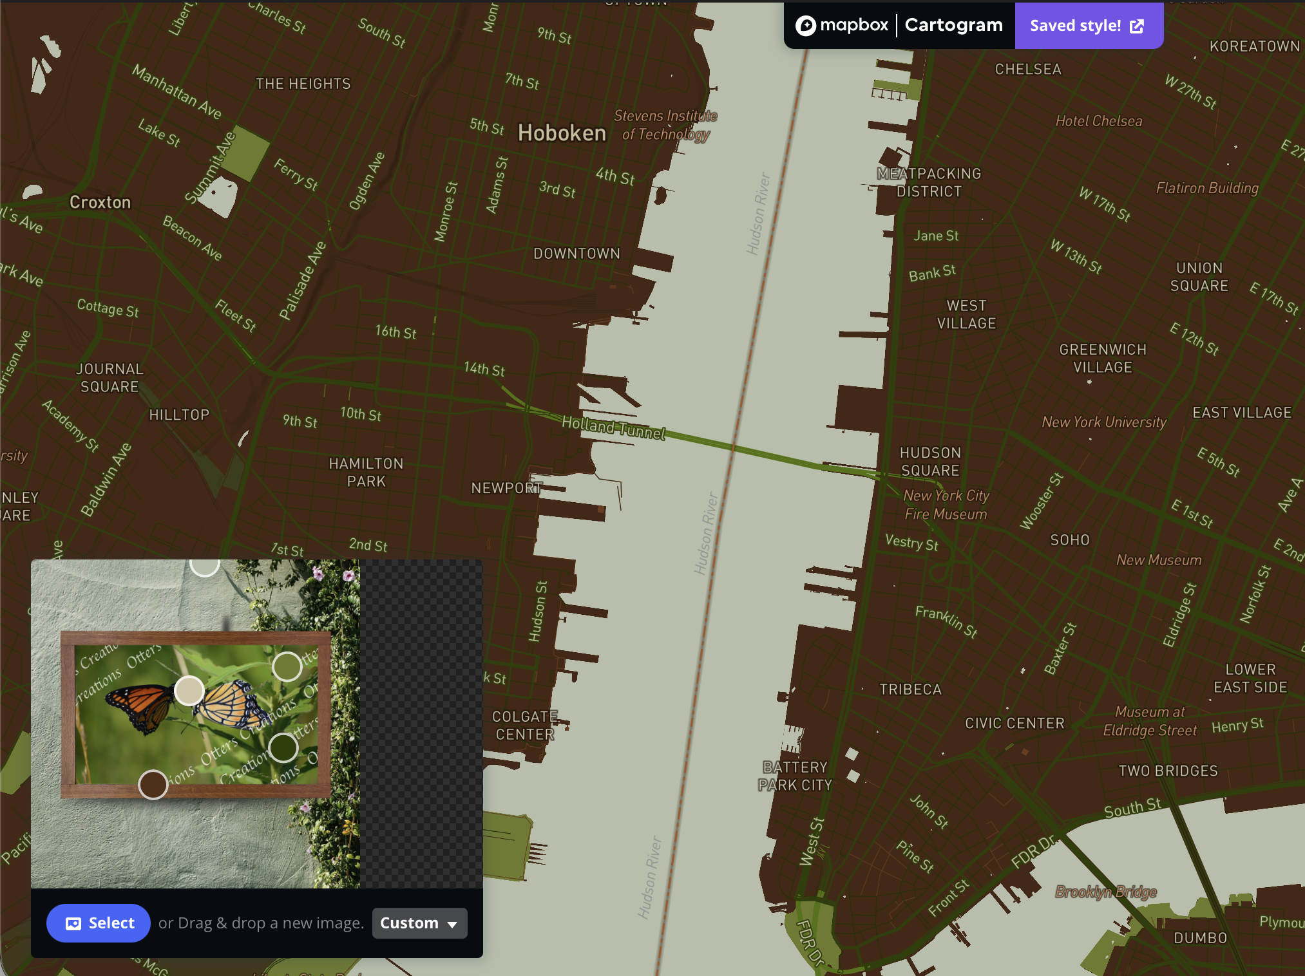Click the Mapbox logo icon

point(807,25)
